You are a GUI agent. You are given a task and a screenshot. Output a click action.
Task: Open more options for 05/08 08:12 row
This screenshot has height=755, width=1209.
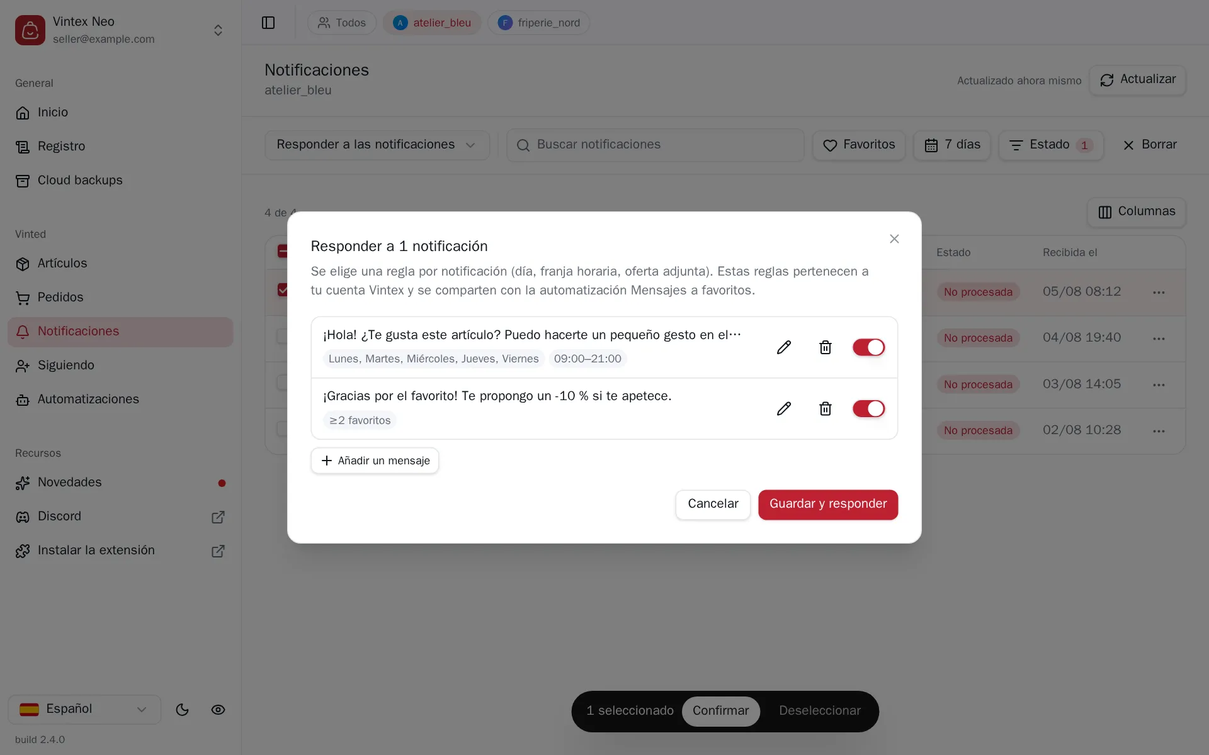(1159, 293)
